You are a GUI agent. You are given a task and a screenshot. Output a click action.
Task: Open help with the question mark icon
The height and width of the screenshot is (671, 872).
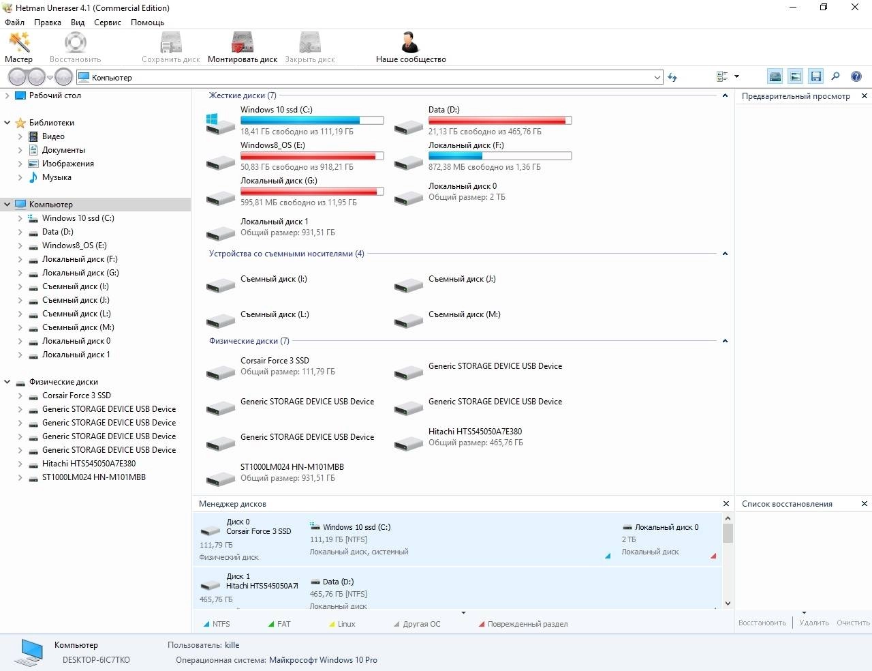coord(856,76)
